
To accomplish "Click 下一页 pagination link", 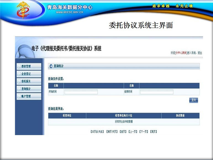I will pyautogui.click(x=144, y=132).
